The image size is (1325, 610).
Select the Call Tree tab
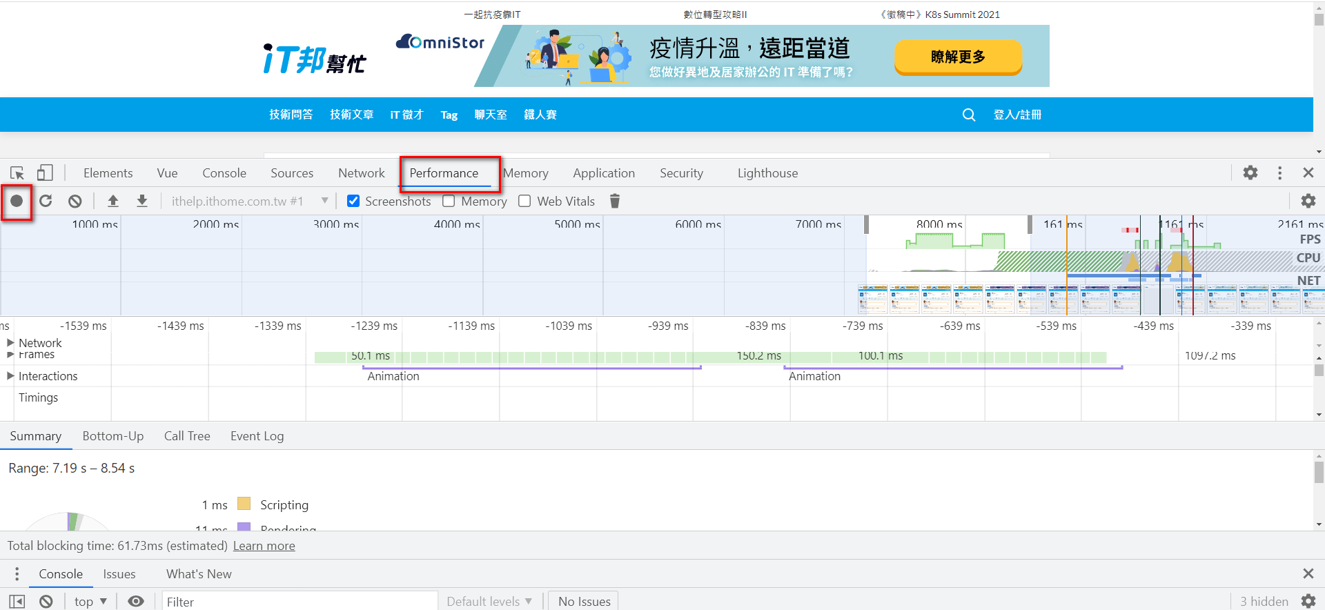pyautogui.click(x=187, y=436)
